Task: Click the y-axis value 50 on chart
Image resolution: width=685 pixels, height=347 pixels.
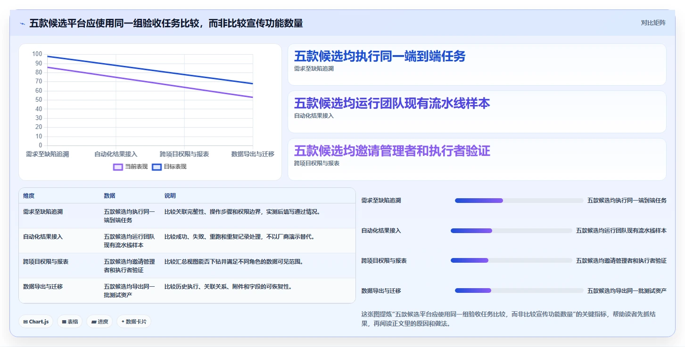Action: [x=39, y=100]
